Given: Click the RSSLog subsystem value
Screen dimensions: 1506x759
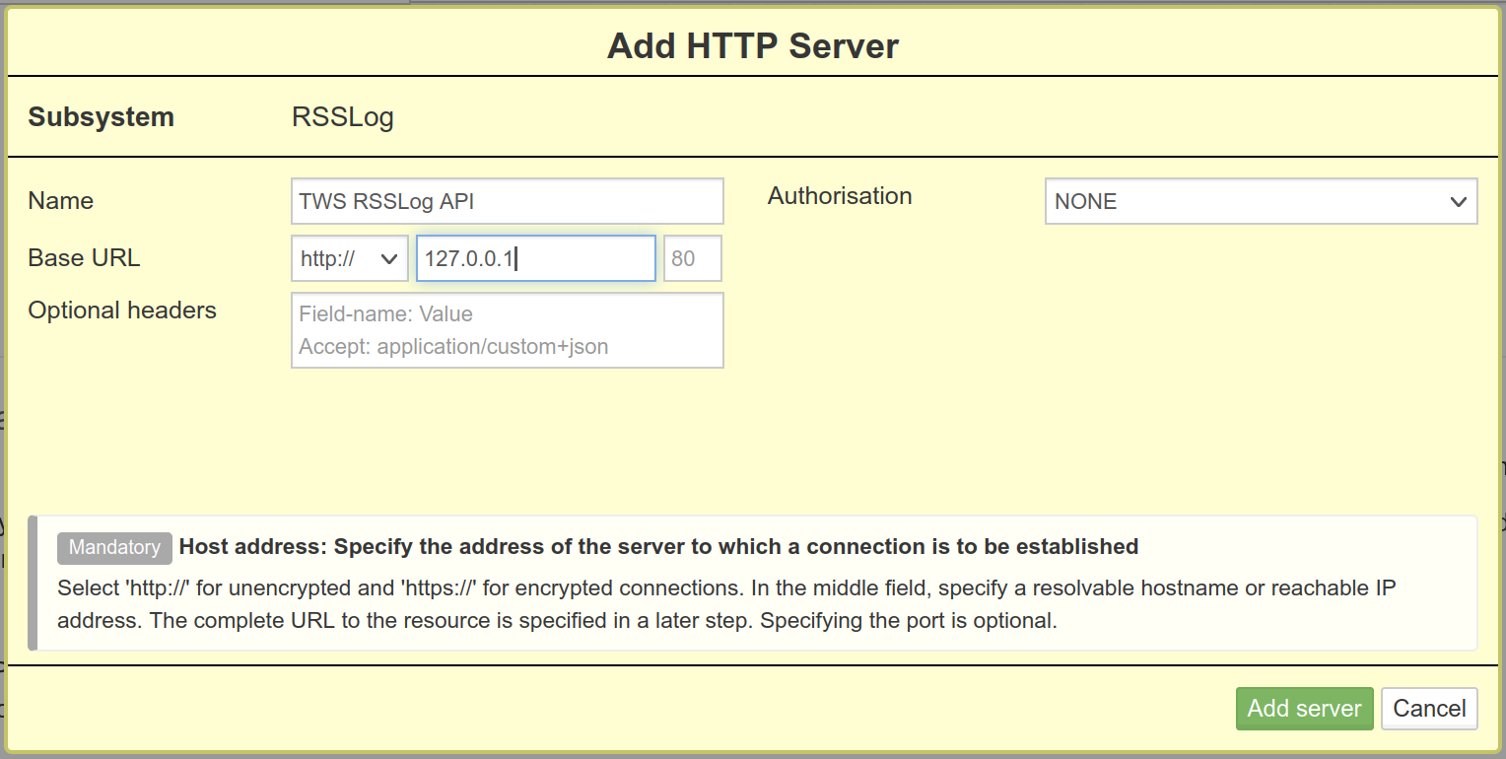Looking at the screenshot, I should coord(343,117).
